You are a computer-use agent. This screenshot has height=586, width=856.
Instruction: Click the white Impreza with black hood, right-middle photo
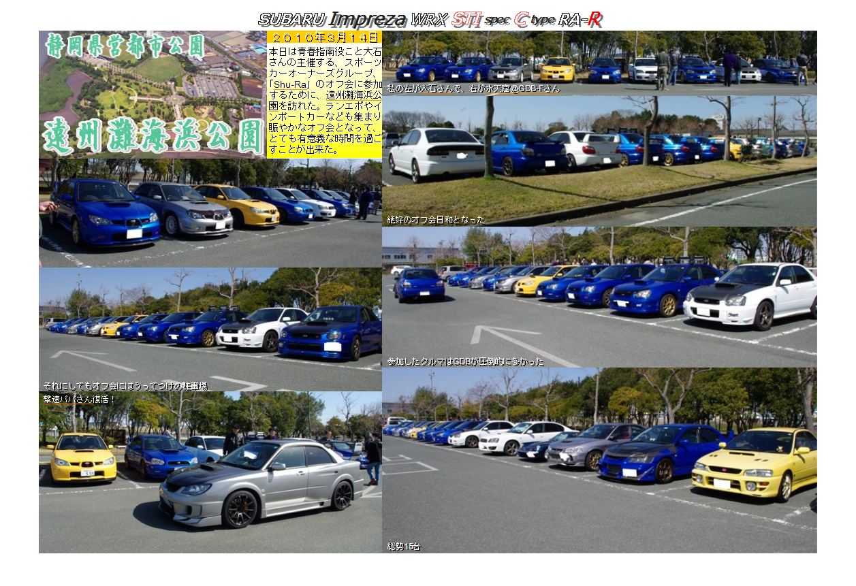pyautogui.click(x=751, y=295)
